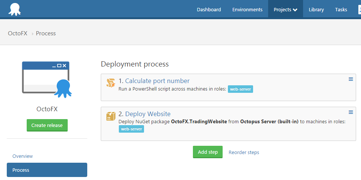
Task: Click the OctoFX project logo image
Action: click(x=47, y=80)
